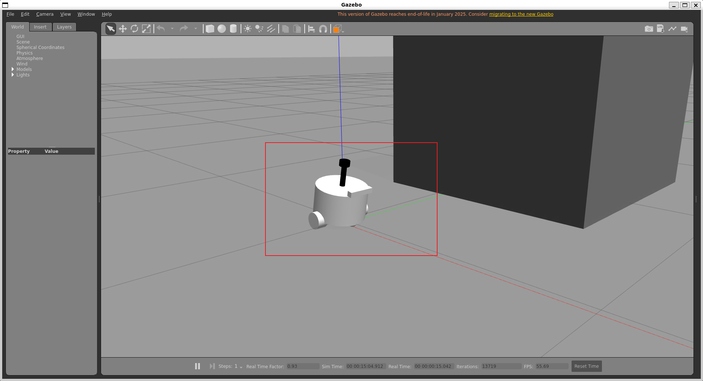Switch to the Insert tab
This screenshot has height=381, width=703.
[40, 27]
